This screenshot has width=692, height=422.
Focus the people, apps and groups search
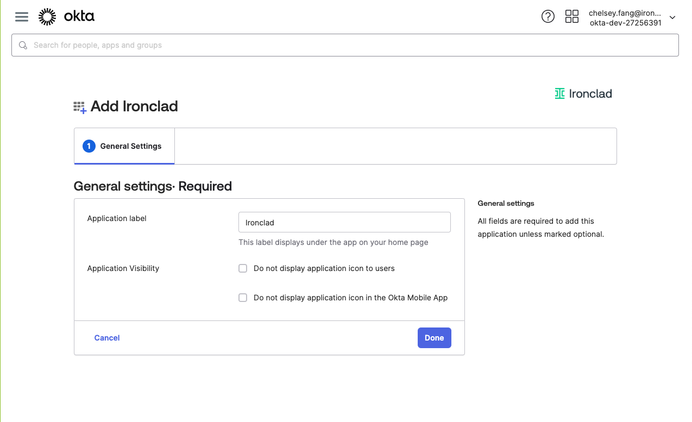345,45
